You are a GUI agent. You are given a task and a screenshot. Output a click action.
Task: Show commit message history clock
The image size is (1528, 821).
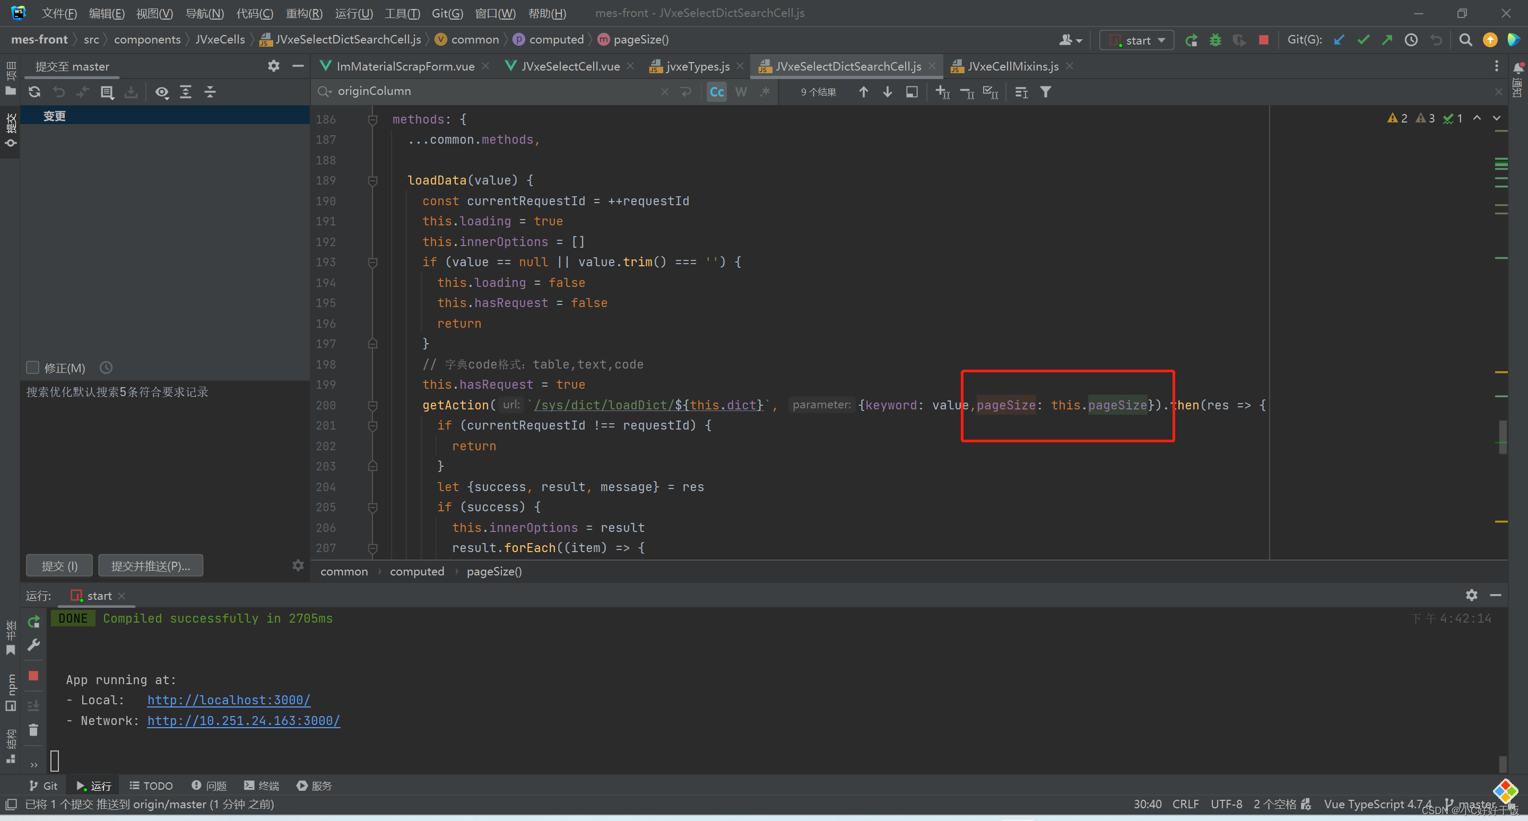click(x=106, y=368)
